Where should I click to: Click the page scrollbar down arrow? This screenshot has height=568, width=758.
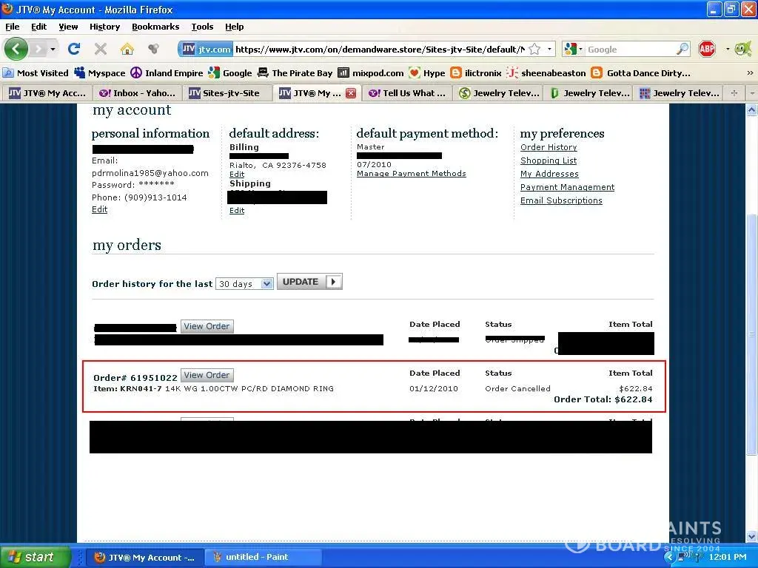751,535
